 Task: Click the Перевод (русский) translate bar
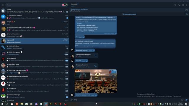(129, 14)
